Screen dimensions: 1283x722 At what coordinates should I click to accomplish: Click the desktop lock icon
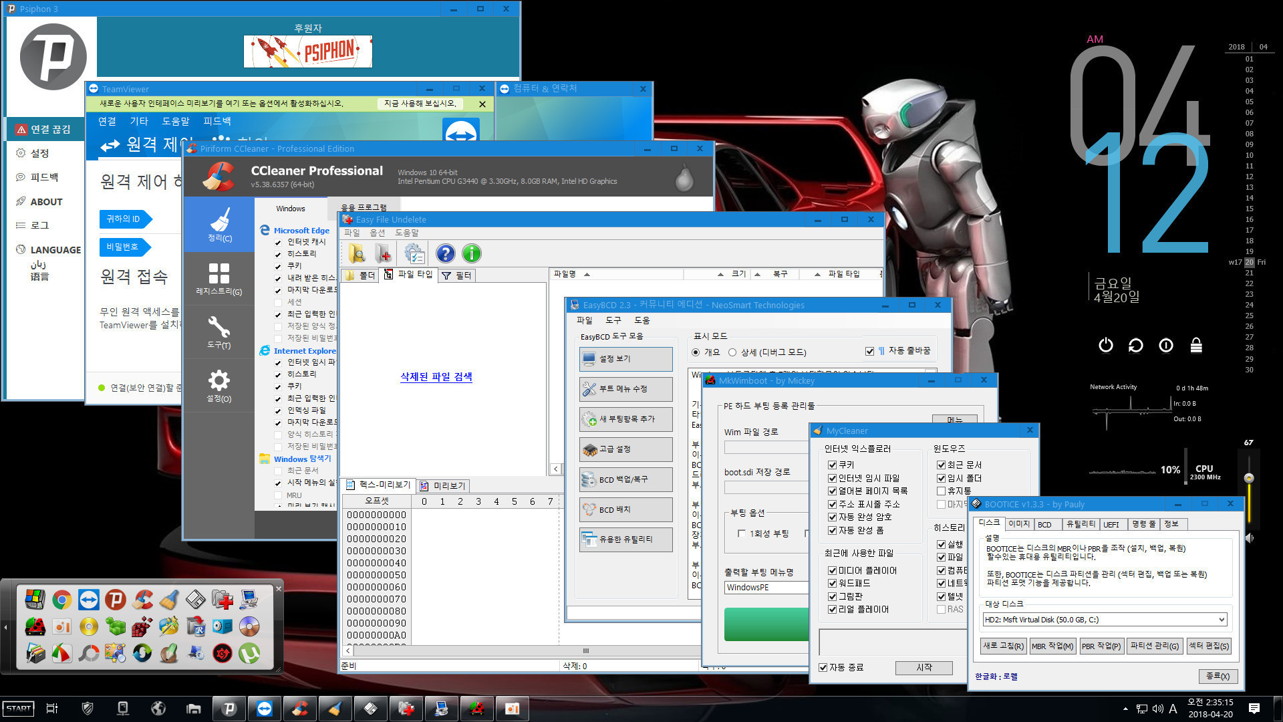pyautogui.click(x=1196, y=345)
